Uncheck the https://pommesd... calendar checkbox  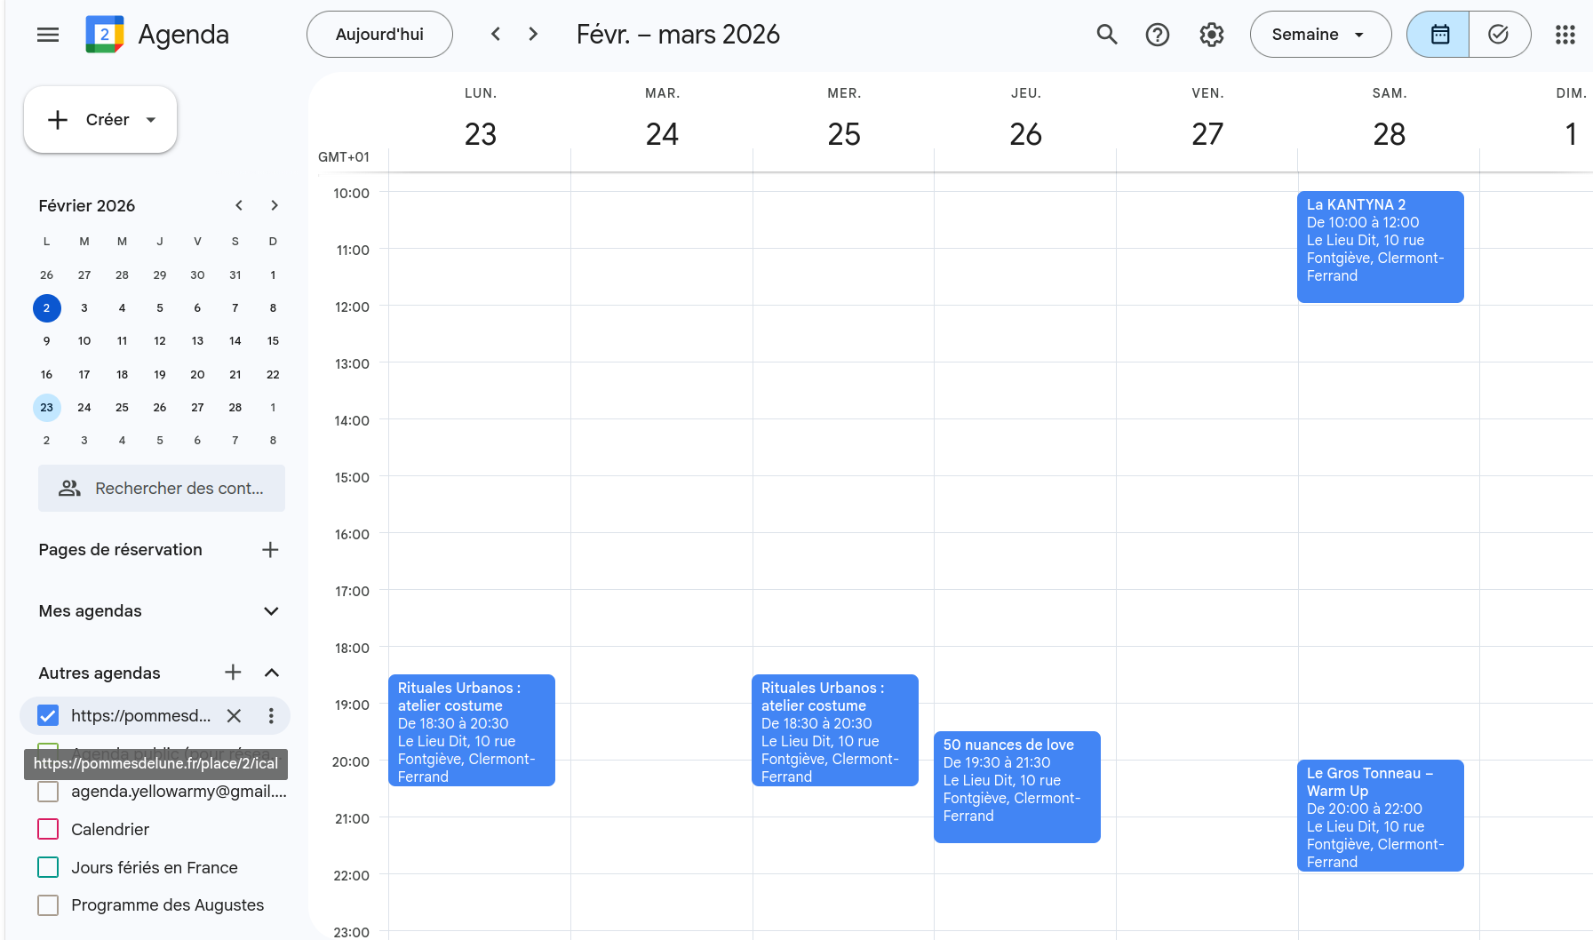pyautogui.click(x=49, y=716)
